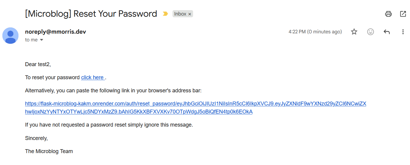The width and height of the screenshot is (410, 165).
Task: Star this password reset email
Action: [354, 32]
